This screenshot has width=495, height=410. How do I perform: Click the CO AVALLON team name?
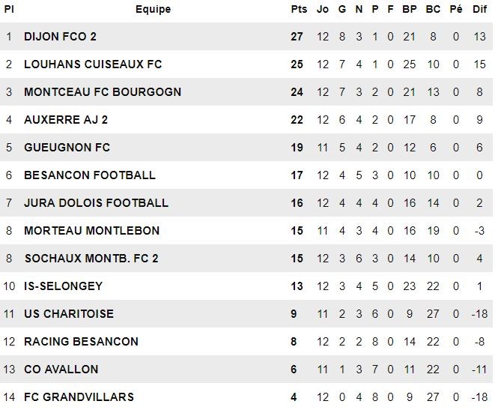(61, 370)
